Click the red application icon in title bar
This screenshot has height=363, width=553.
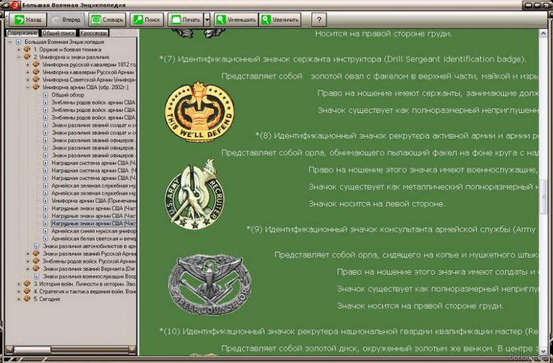pyautogui.click(x=15, y=5)
